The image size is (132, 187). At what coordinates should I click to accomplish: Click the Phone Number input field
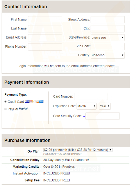[45, 47]
